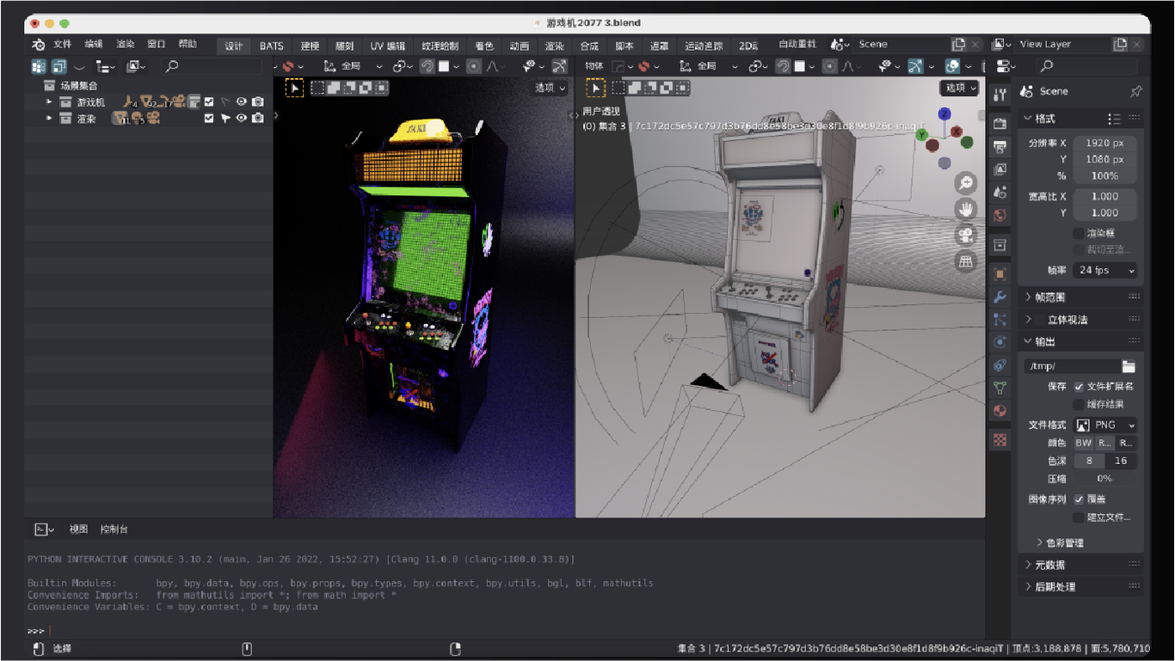
Task: Open the 24 fps frame rate dropdown
Action: click(x=1105, y=270)
